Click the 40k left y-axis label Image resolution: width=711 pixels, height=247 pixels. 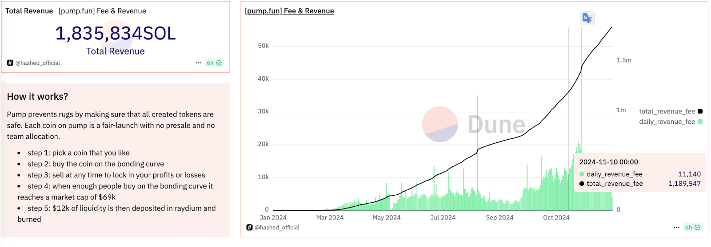(x=264, y=78)
